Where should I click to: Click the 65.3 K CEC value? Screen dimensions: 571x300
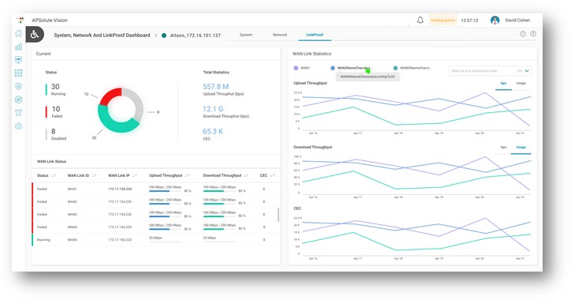pyautogui.click(x=213, y=131)
